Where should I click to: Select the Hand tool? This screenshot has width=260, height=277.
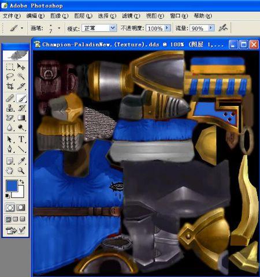(10, 171)
